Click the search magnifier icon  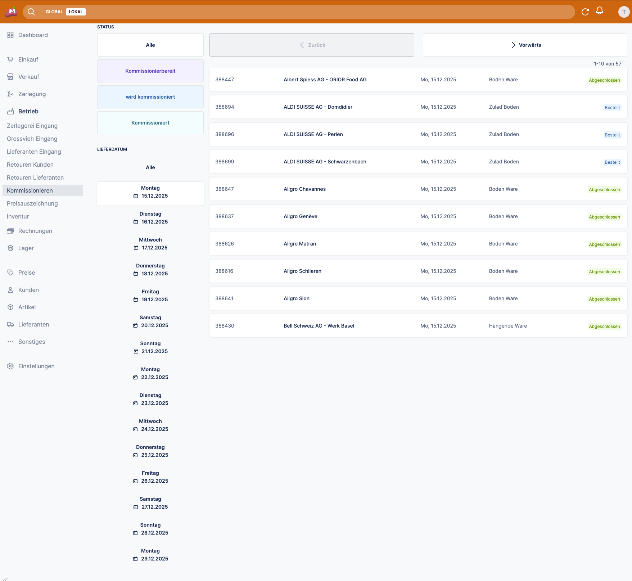31,12
